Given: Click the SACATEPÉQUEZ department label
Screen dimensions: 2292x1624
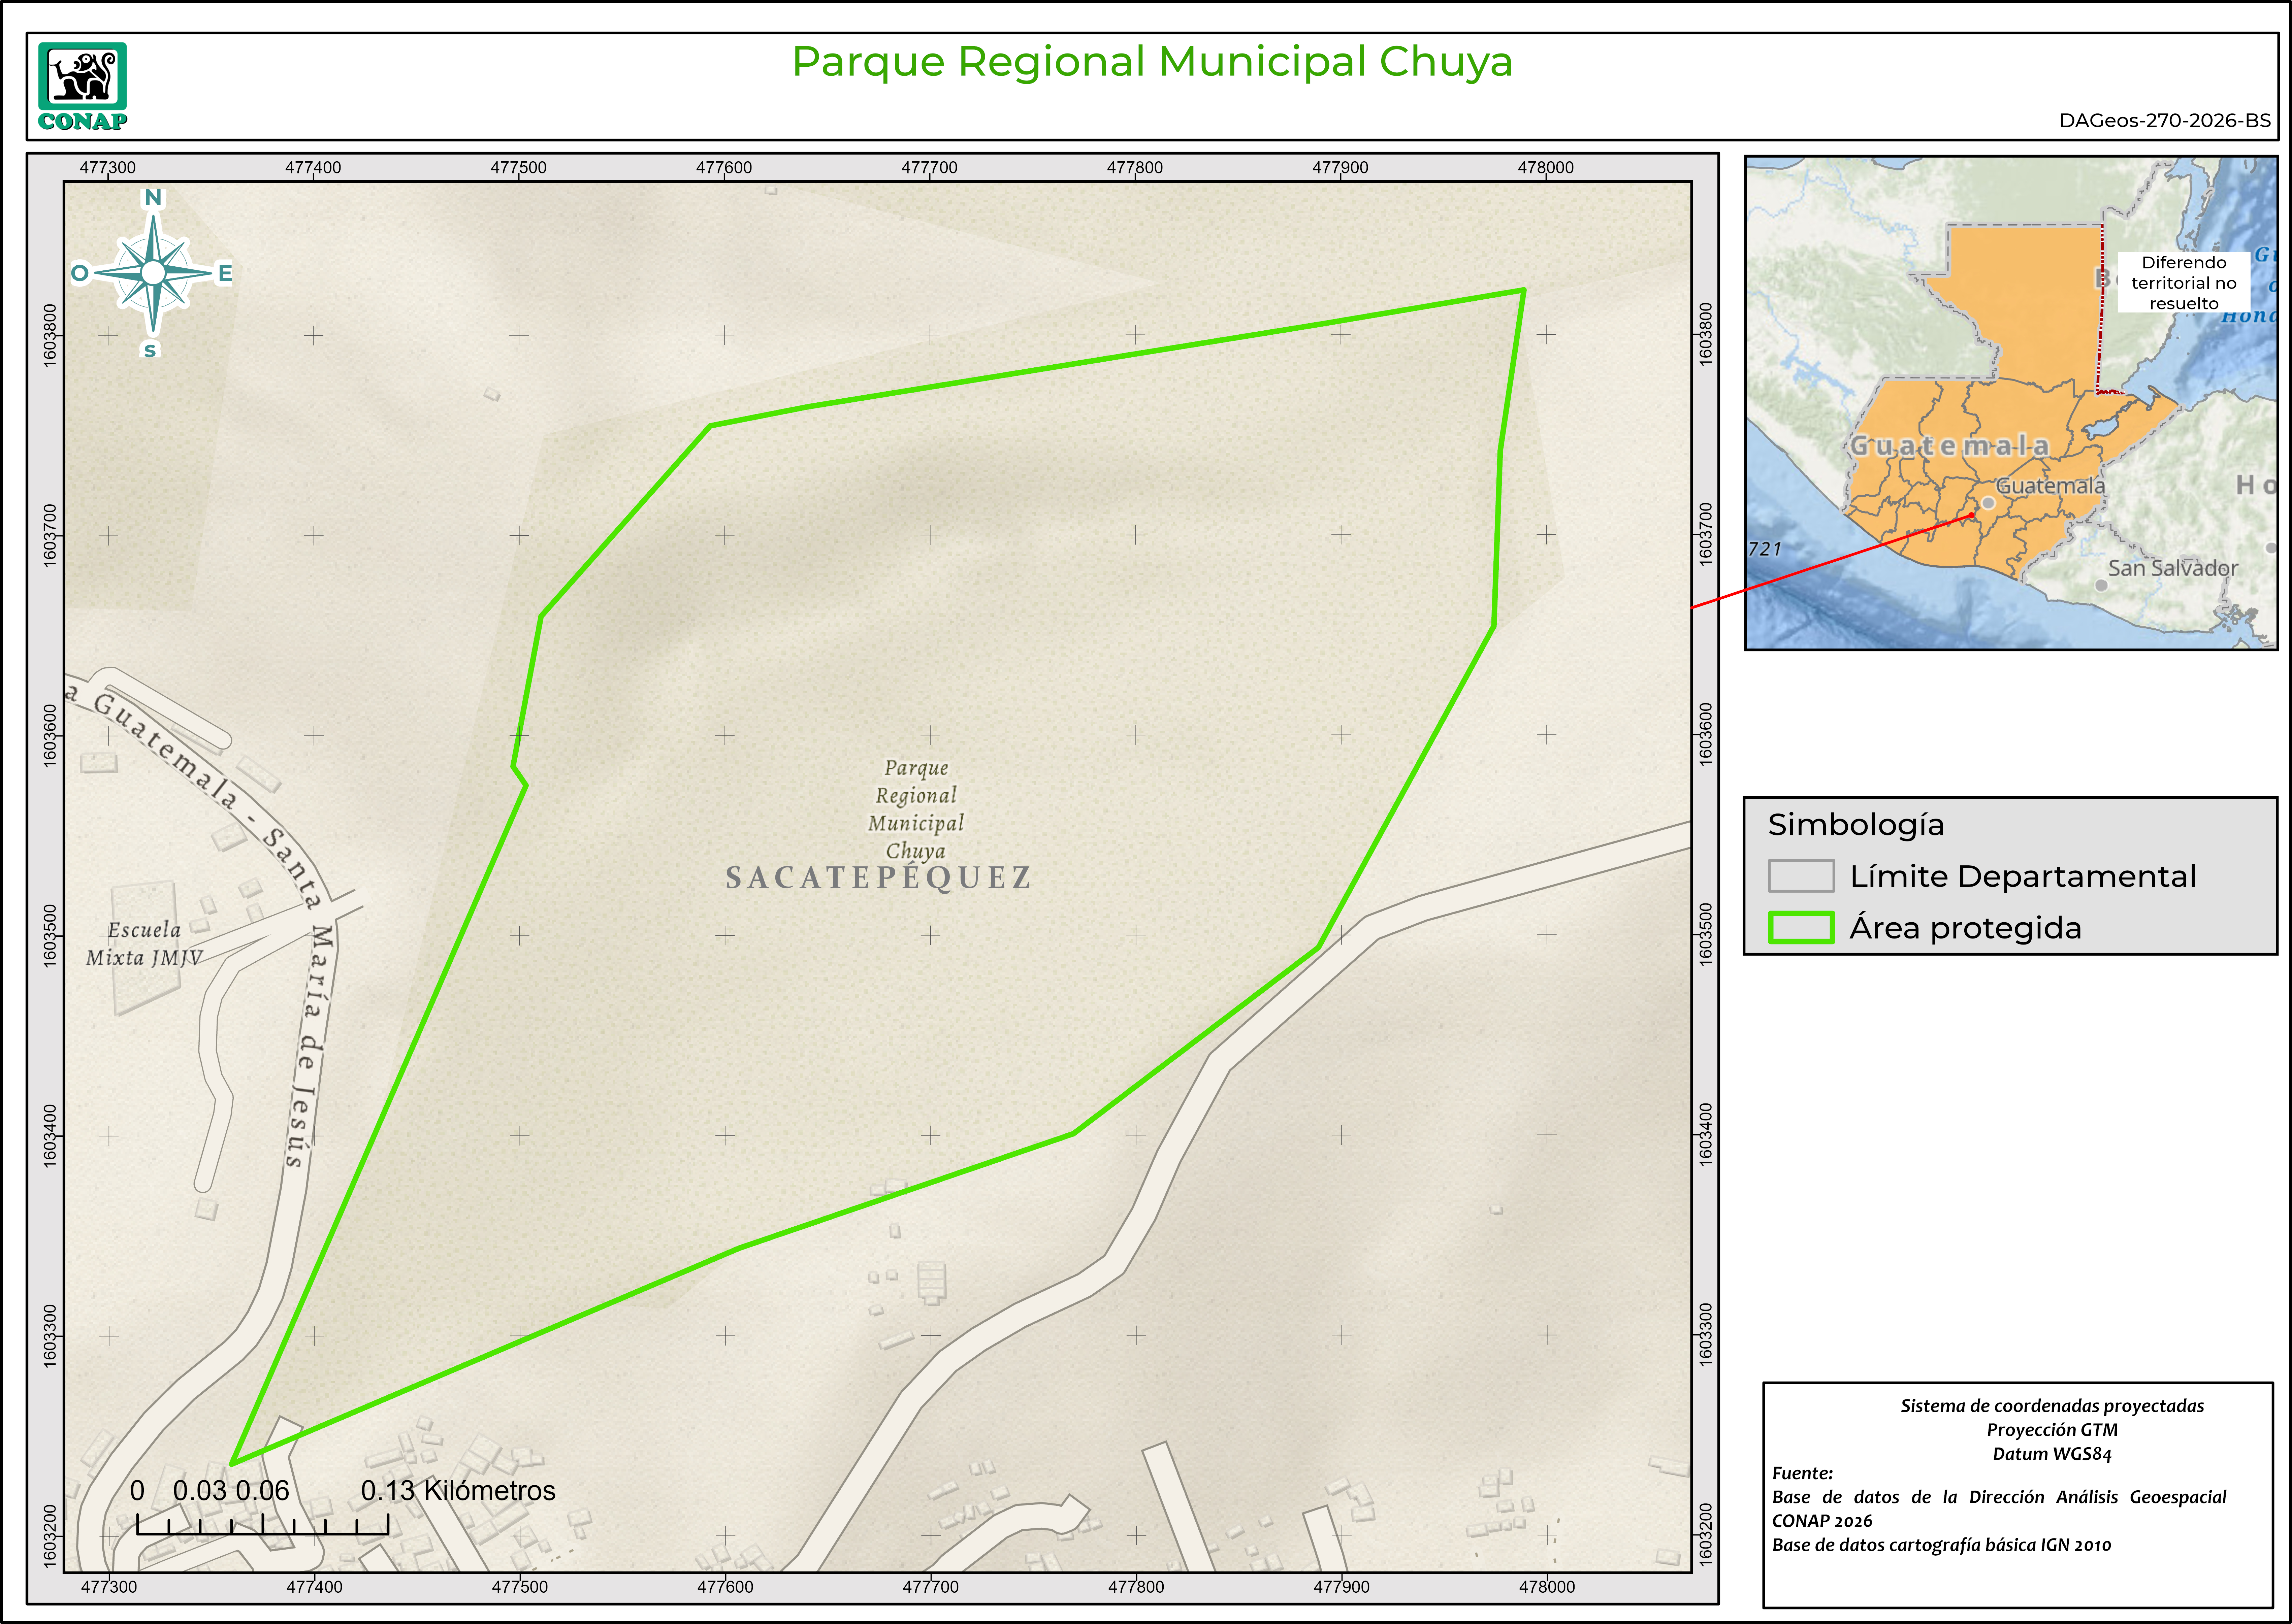Looking at the screenshot, I should click(878, 878).
